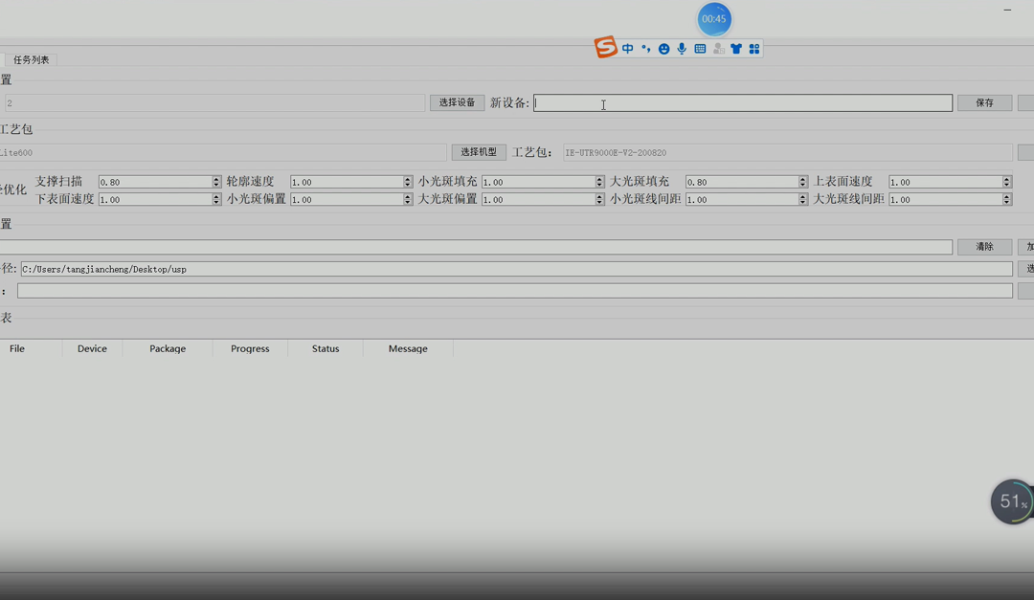Open the Sogou emoji panel icon
Viewport: 1034px width, 600px height.
point(663,49)
